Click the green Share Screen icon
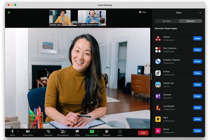Viewport: 210px width, 140px height. click(x=92, y=132)
